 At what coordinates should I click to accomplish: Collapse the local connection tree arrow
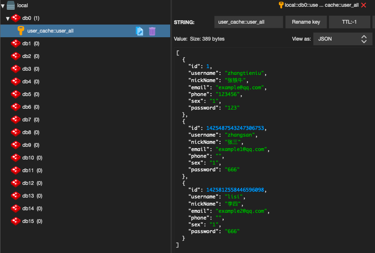[x=3, y=6]
